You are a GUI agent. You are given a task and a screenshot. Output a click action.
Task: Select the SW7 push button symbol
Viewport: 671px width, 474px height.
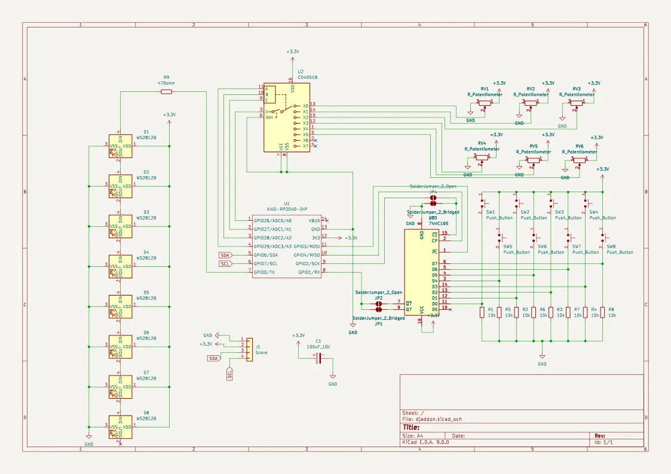point(569,238)
